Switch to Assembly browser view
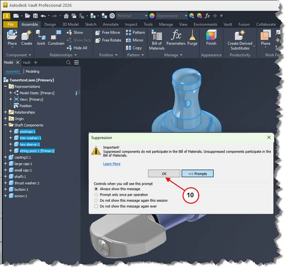 pyautogui.click(x=13, y=71)
